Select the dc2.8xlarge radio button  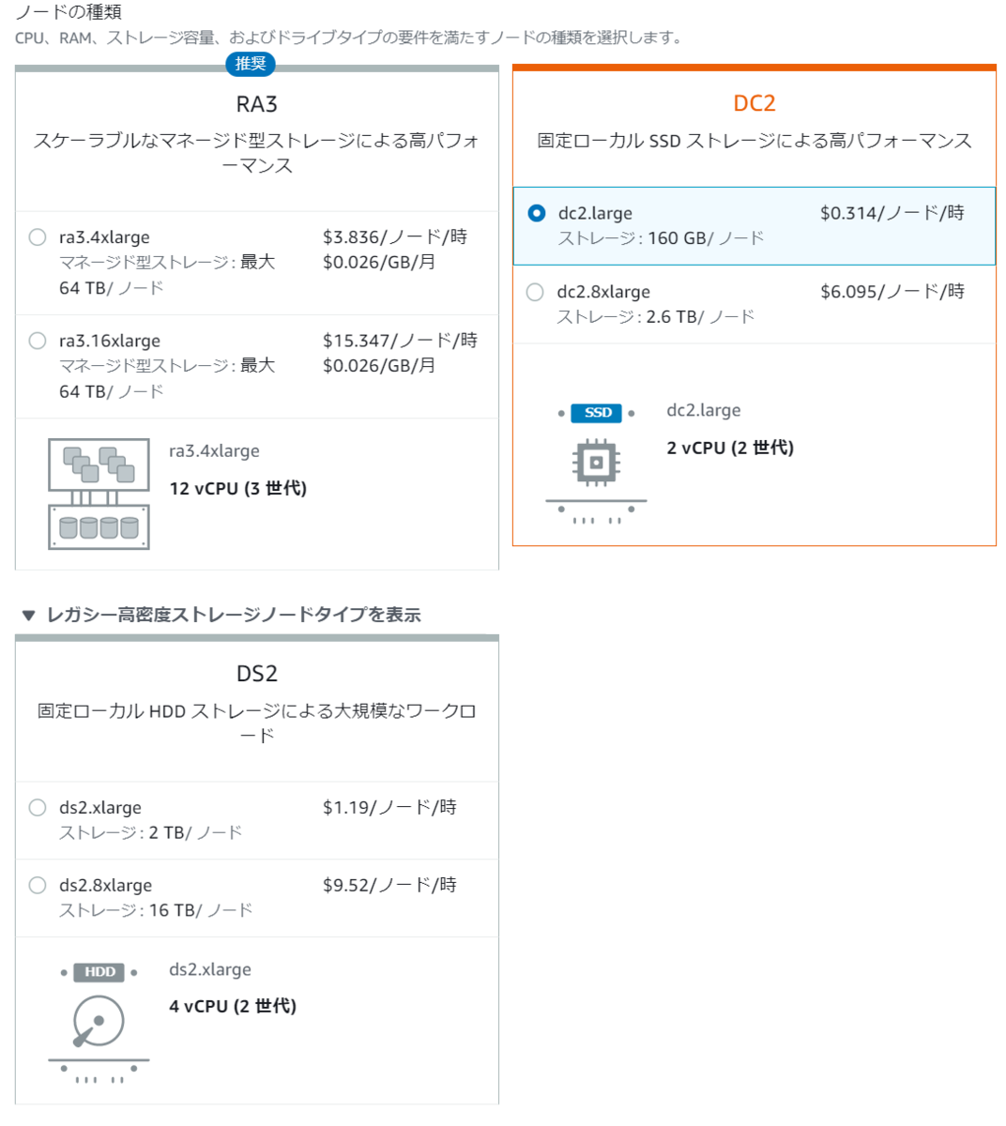[x=536, y=292]
